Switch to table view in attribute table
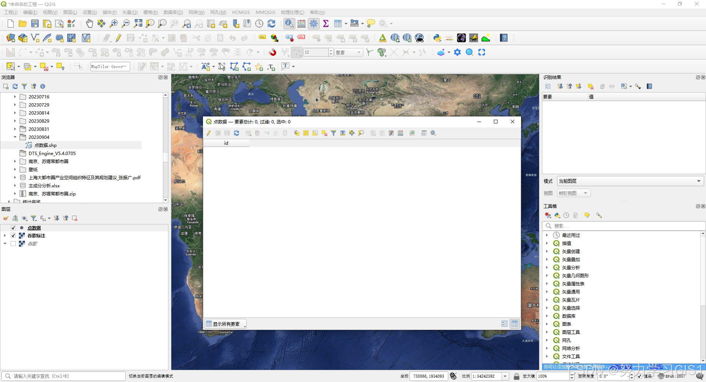This screenshot has width=706, height=382. (515, 324)
